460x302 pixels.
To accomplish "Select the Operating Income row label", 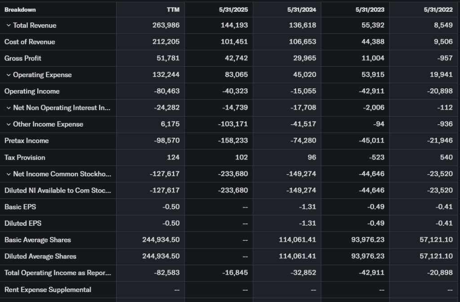I will pyautogui.click(x=32, y=91).
